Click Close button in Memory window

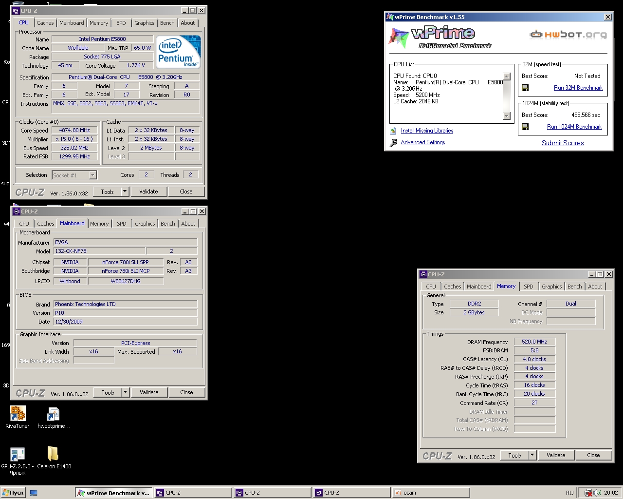click(593, 455)
